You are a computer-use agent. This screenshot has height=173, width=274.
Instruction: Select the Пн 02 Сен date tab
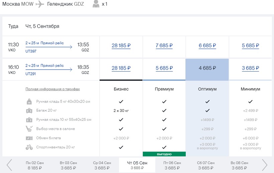click(x=34, y=165)
